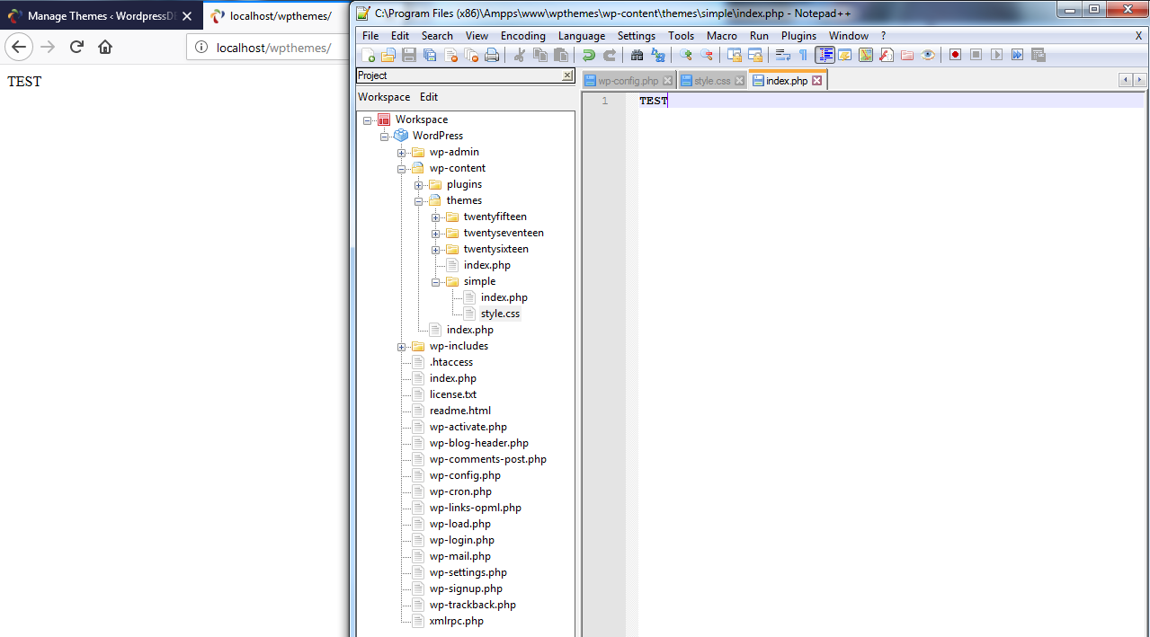The height and width of the screenshot is (637, 1150).
Task: Open the Search menu
Action: click(x=437, y=36)
